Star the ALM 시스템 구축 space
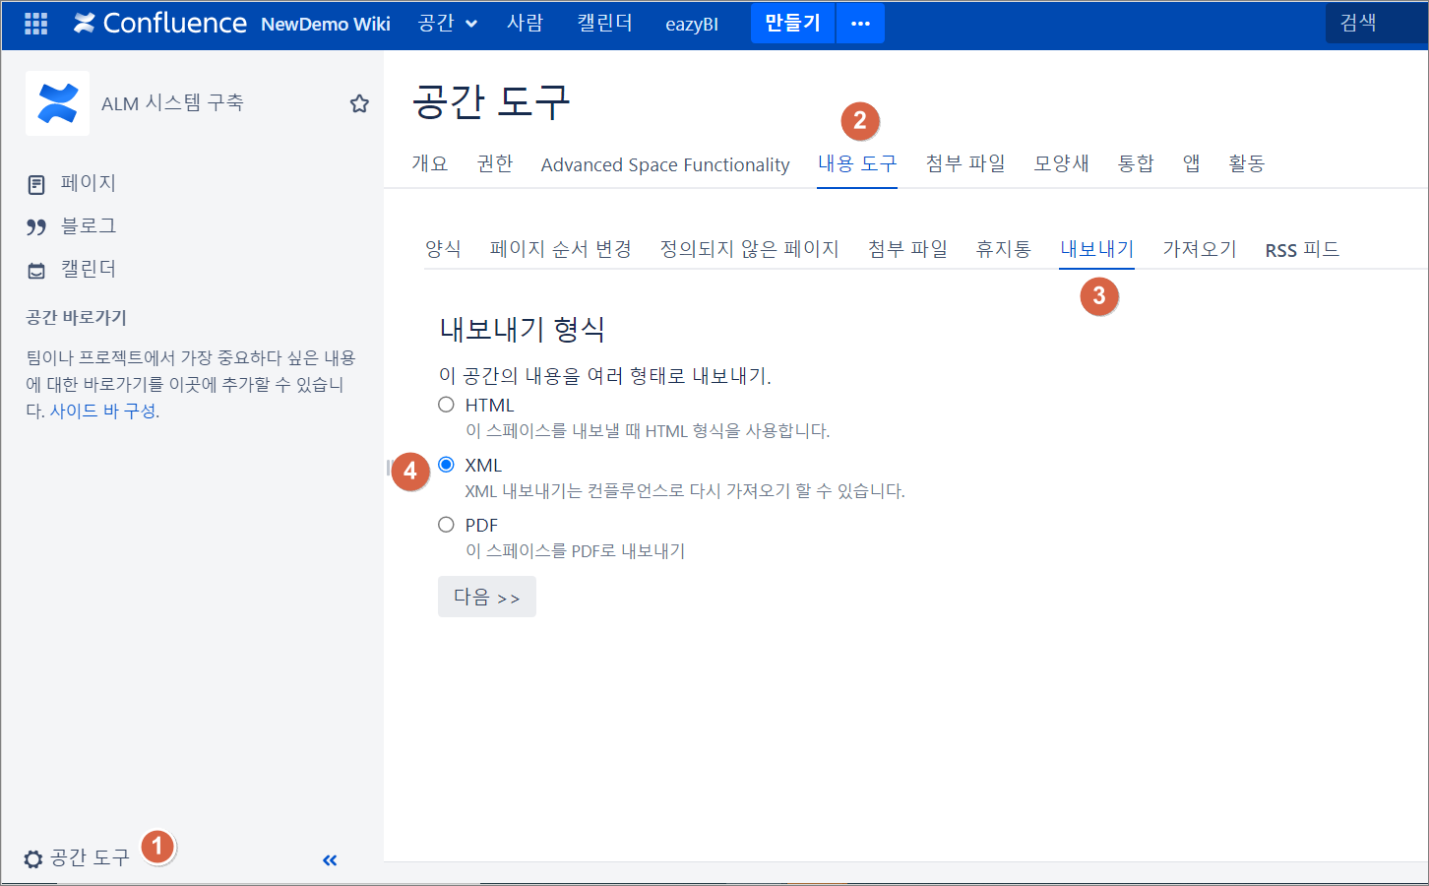1429x886 pixels. [359, 103]
